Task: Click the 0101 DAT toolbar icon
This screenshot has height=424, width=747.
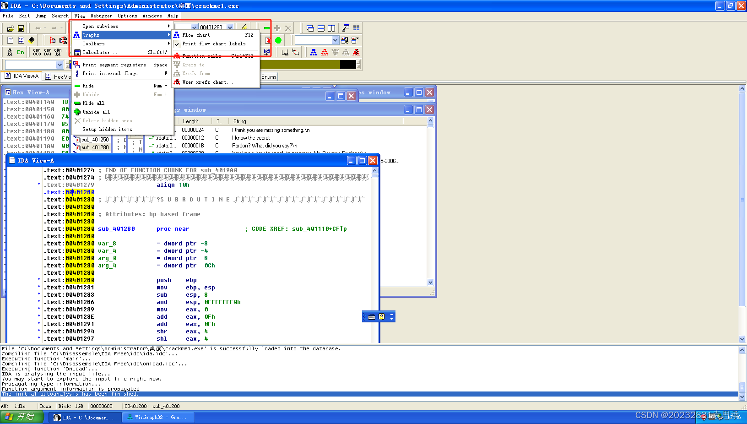Action: click(48, 52)
